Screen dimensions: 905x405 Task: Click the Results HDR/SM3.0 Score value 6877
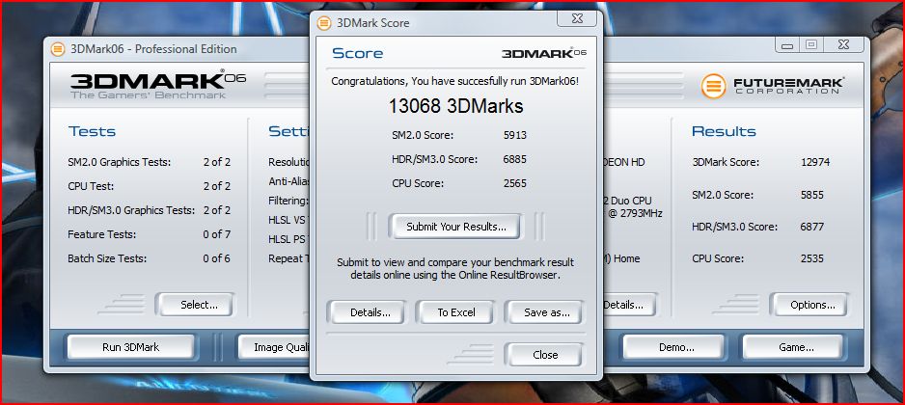pyautogui.click(x=812, y=228)
